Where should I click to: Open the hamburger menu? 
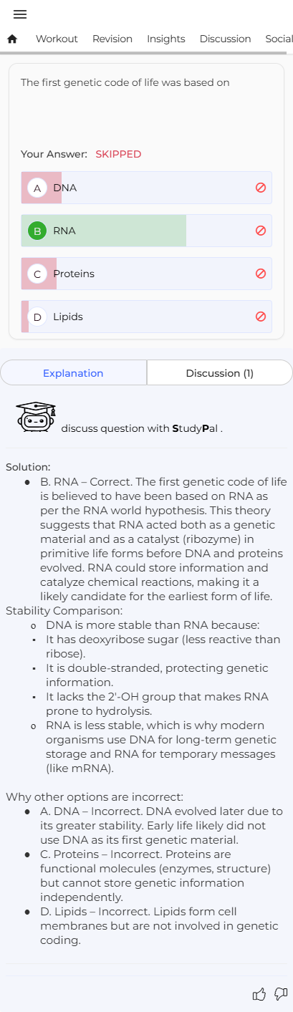pyautogui.click(x=20, y=14)
